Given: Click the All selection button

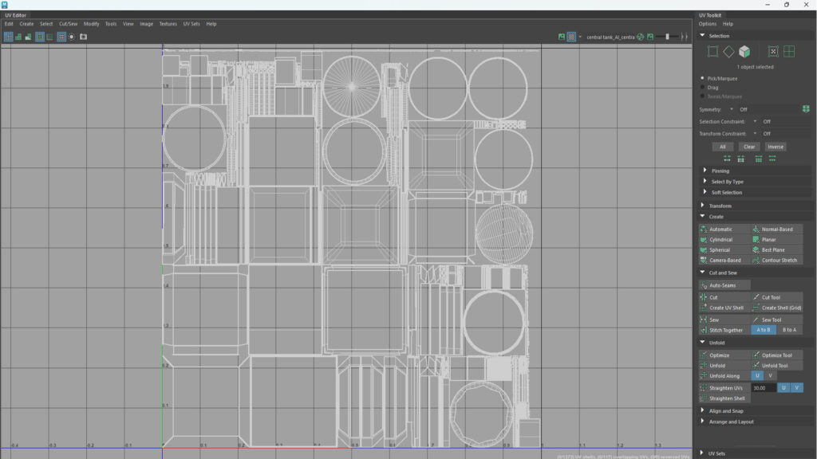Looking at the screenshot, I should 722,147.
